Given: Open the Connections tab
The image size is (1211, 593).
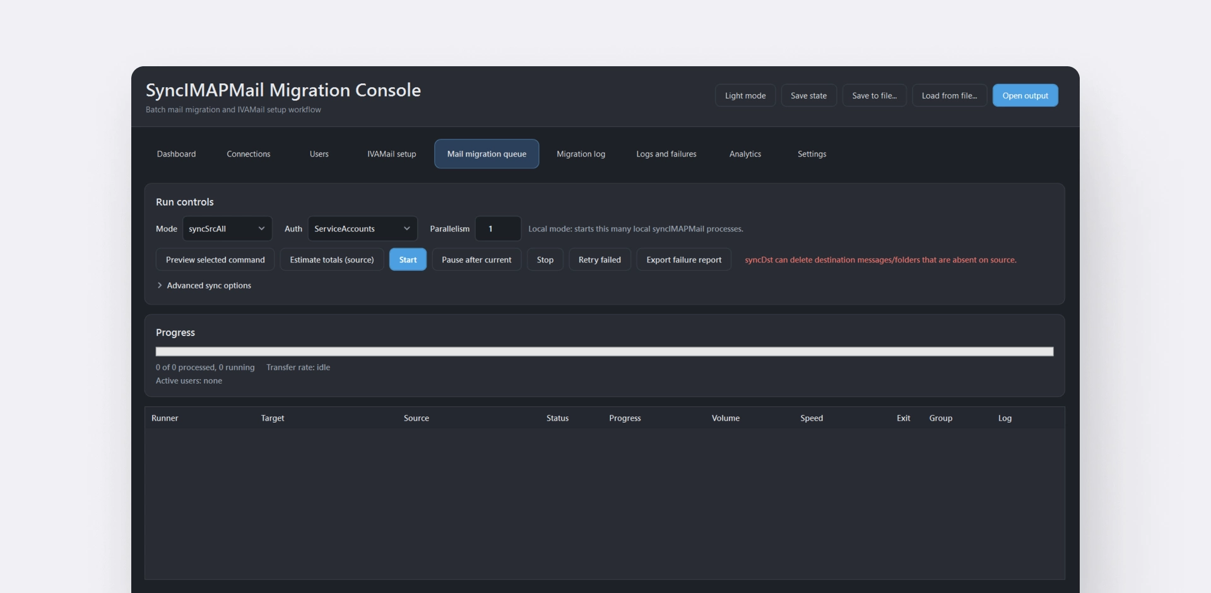Looking at the screenshot, I should (249, 154).
